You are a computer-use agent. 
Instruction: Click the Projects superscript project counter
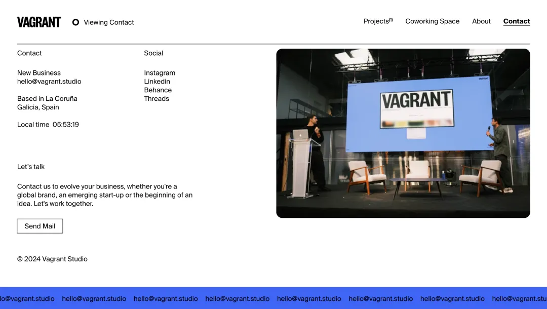pyautogui.click(x=390, y=18)
